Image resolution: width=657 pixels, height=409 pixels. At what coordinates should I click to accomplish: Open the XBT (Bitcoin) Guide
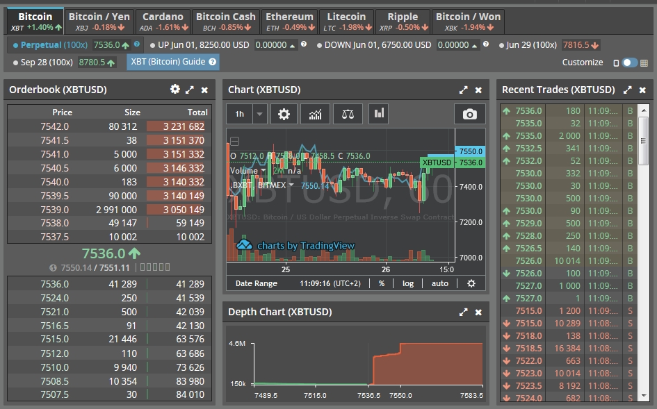[x=173, y=62]
